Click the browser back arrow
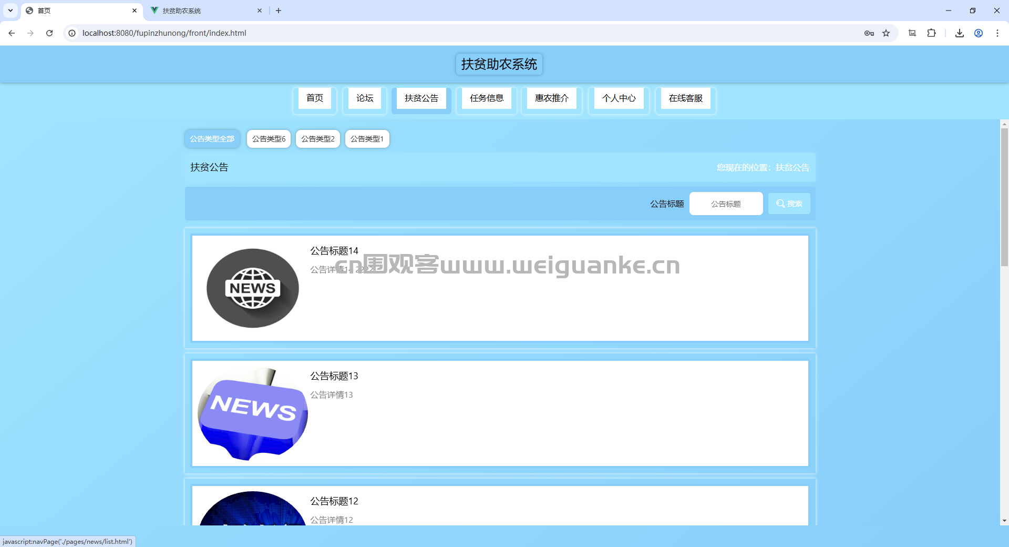1009x547 pixels. (12, 33)
